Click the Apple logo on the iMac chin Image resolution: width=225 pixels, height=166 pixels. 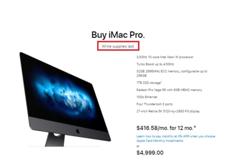click(x=78, y=131)
